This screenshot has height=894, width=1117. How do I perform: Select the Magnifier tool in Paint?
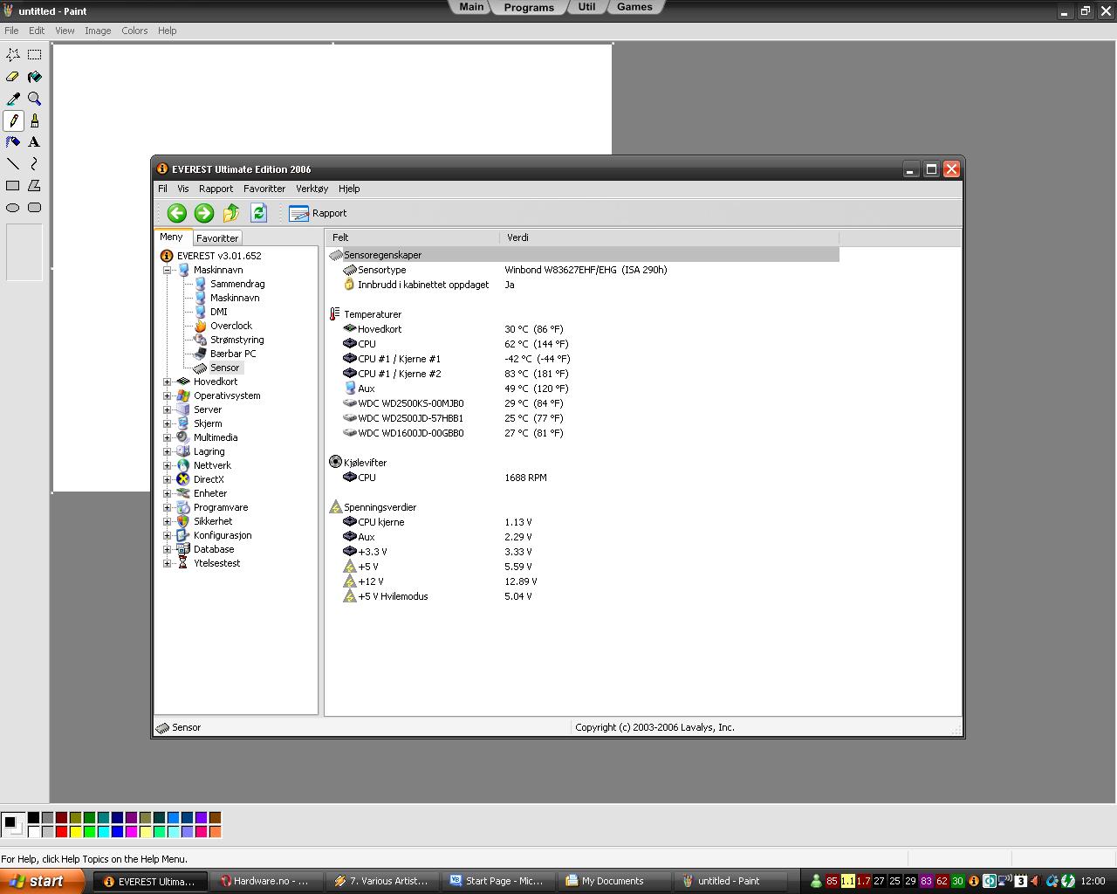point(35,99)
